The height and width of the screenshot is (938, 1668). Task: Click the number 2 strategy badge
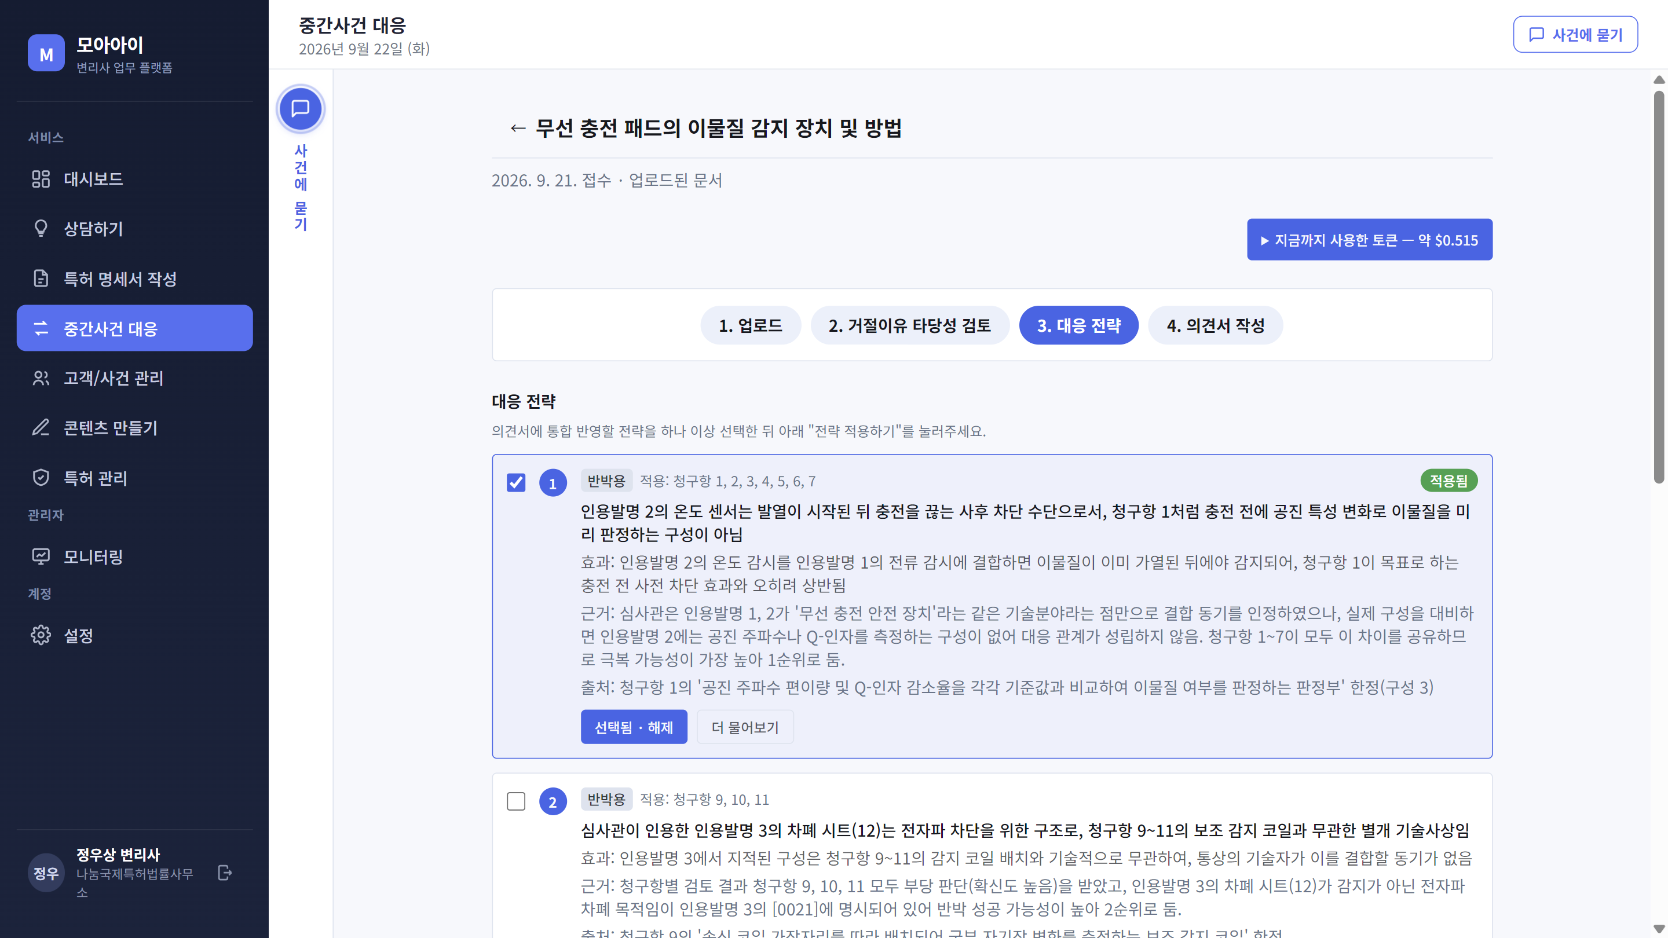553,801
